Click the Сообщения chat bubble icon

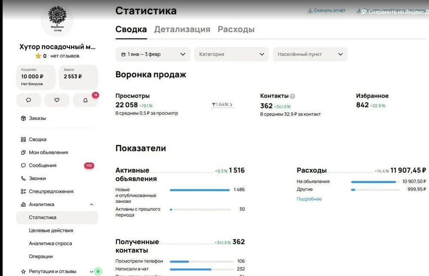(24, 166)
